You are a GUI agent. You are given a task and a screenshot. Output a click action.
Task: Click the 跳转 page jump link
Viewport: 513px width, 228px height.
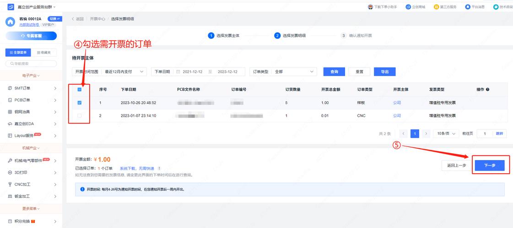pyautogui.click(x=499, y=134)
